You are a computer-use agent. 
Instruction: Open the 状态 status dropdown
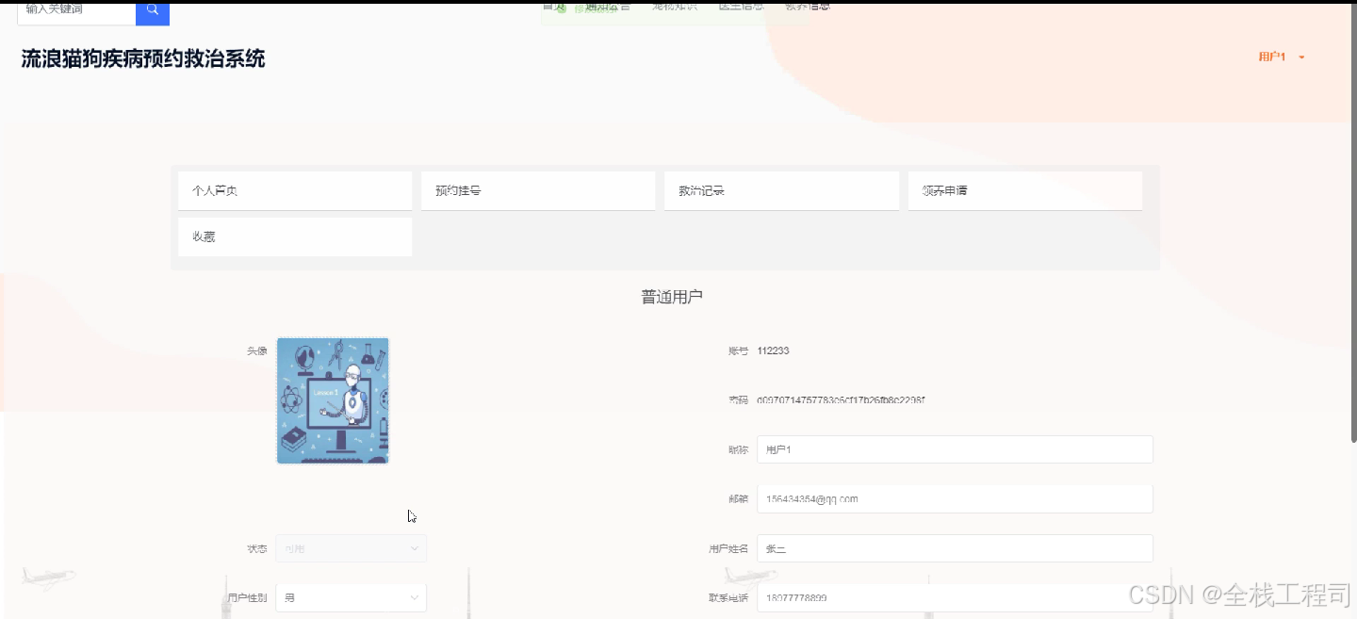click(351, 548)
